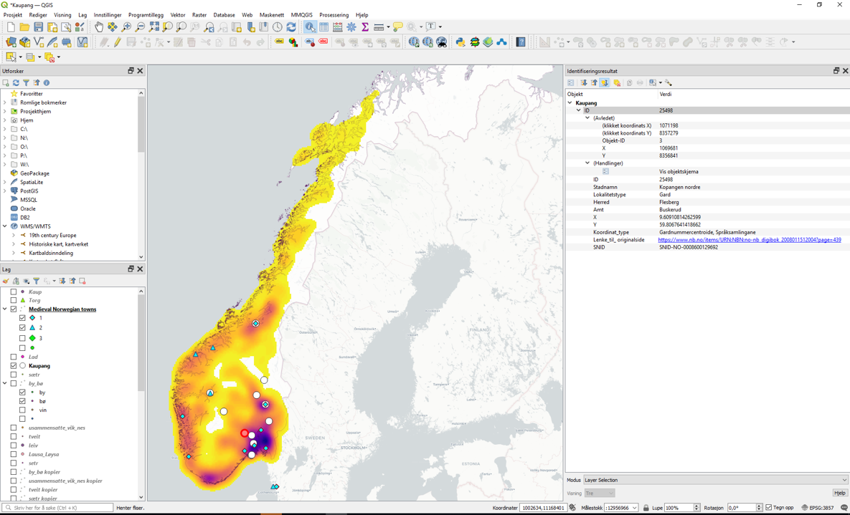The height and width of the screenshot is (515, 850).
Task: Open the Prosessering menu
Action: tap(334, 15)
